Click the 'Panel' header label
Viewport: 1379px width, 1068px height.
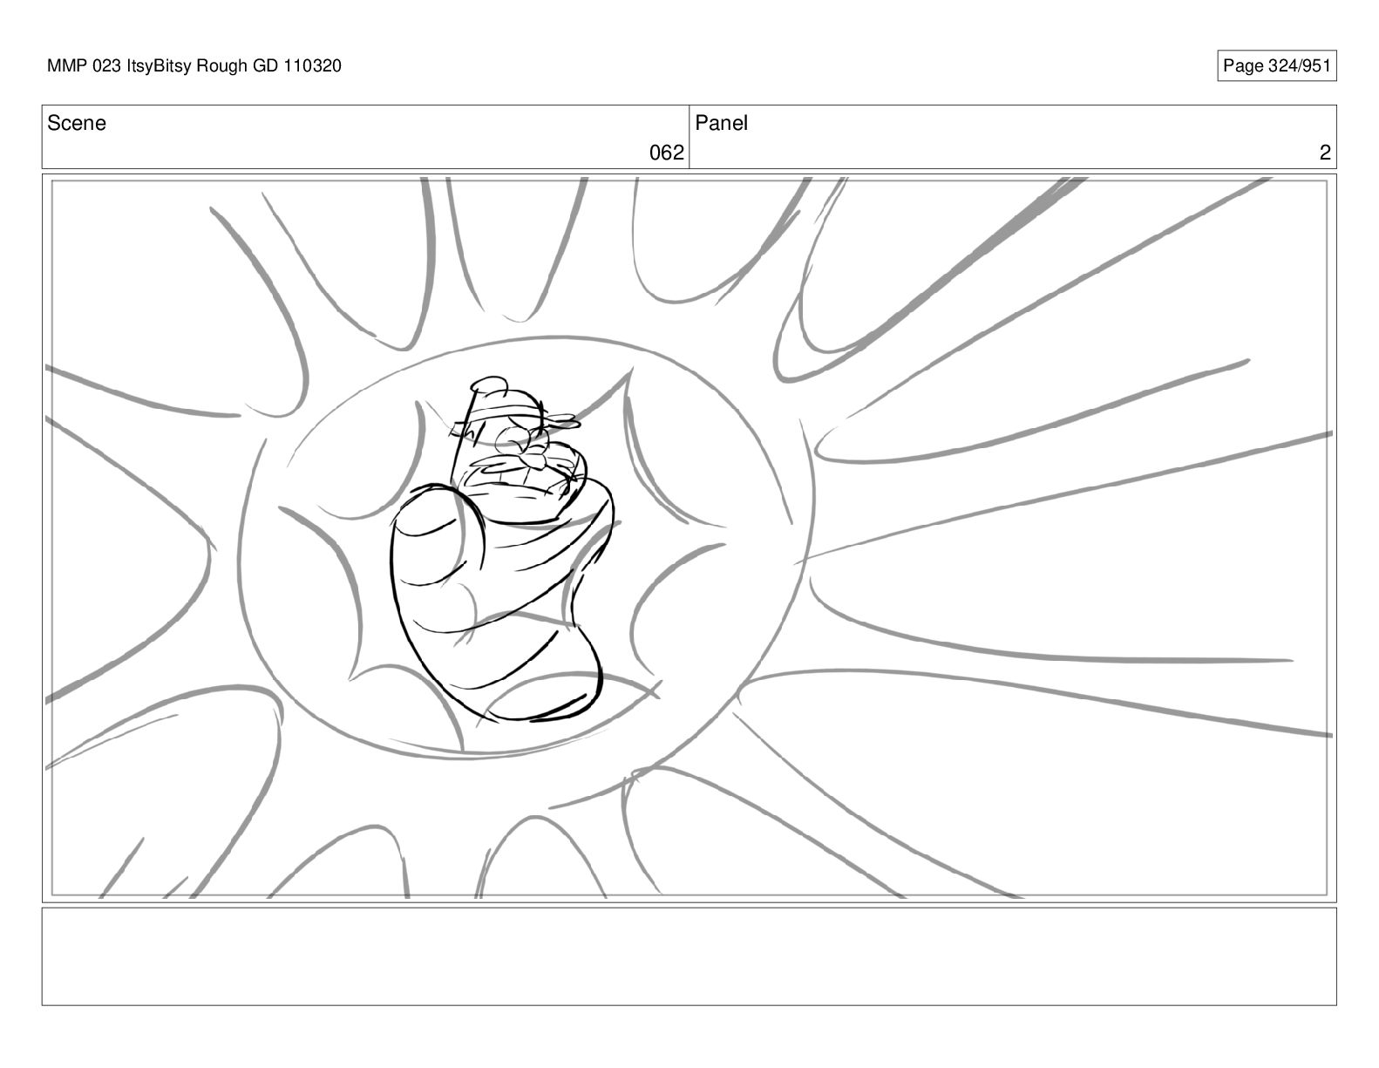[x=721, y=123]
